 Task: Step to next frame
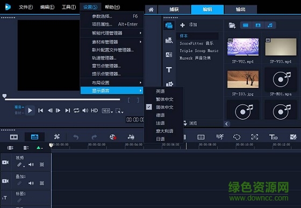click(58, 110)
